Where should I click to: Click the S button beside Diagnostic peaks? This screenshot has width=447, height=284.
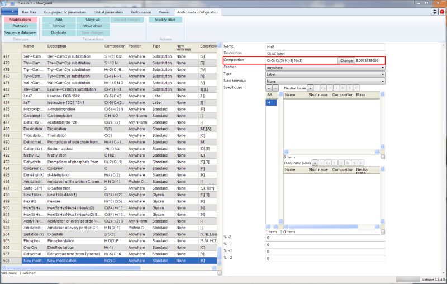point(354,163)
